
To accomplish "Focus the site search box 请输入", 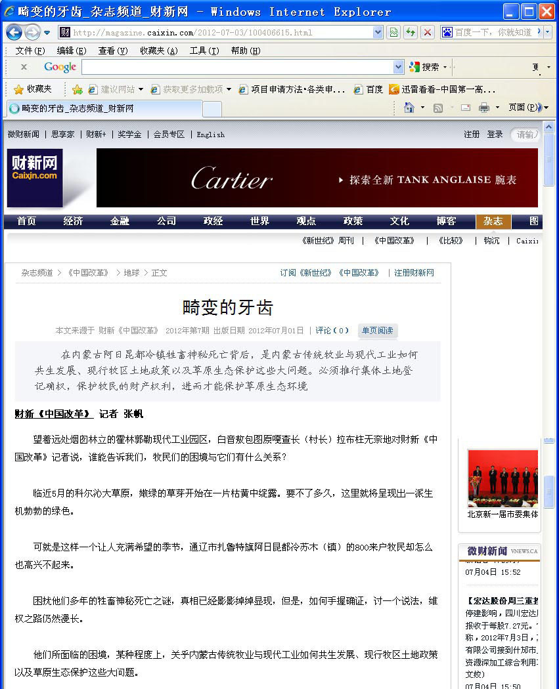I will click(x=525, y=135).
